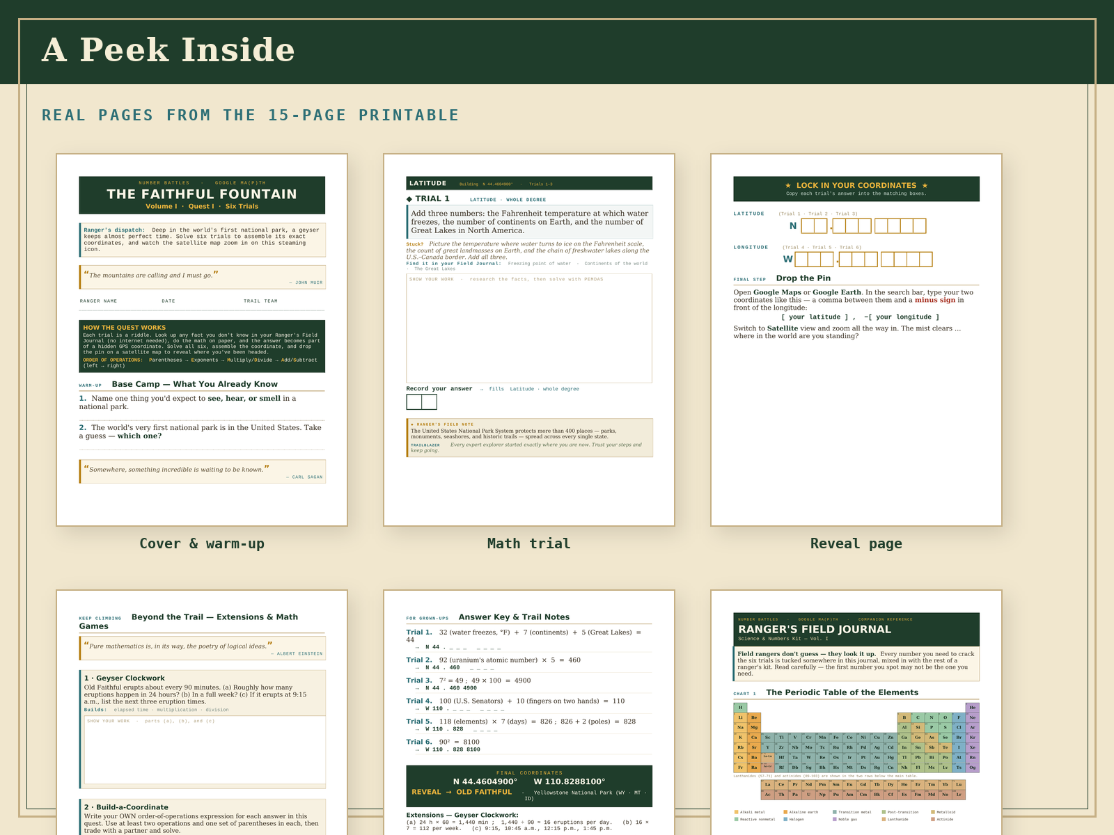
Task: Click 'REAL PAGES FROM THE 15-PAGE PRINTABLE' subheading
Action: [251, 115]
